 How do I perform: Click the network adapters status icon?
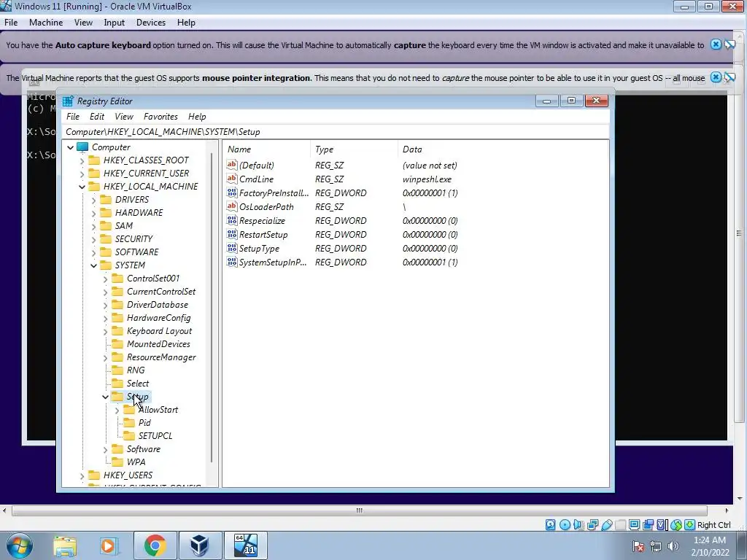(x=592, y=525)
